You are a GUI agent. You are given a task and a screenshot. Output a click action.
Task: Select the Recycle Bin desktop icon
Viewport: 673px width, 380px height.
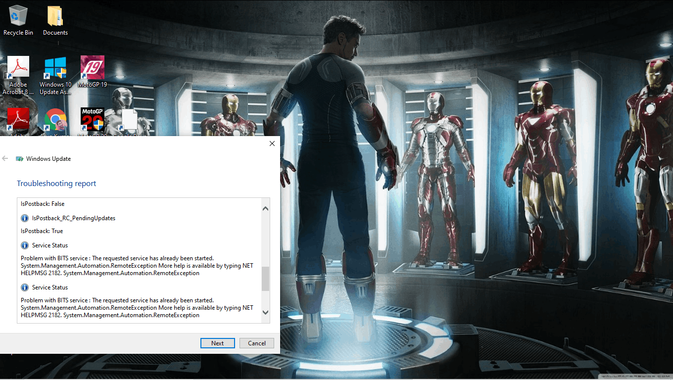(x=18, y=21)
